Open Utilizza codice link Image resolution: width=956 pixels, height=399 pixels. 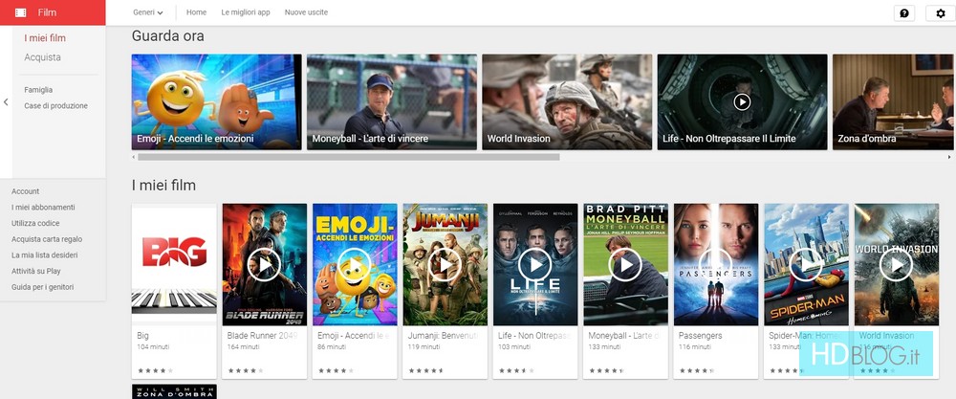coord(35,223)
